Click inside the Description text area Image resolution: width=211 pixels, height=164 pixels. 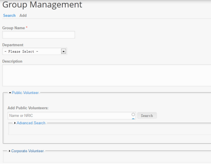click(x=107, y=75)
